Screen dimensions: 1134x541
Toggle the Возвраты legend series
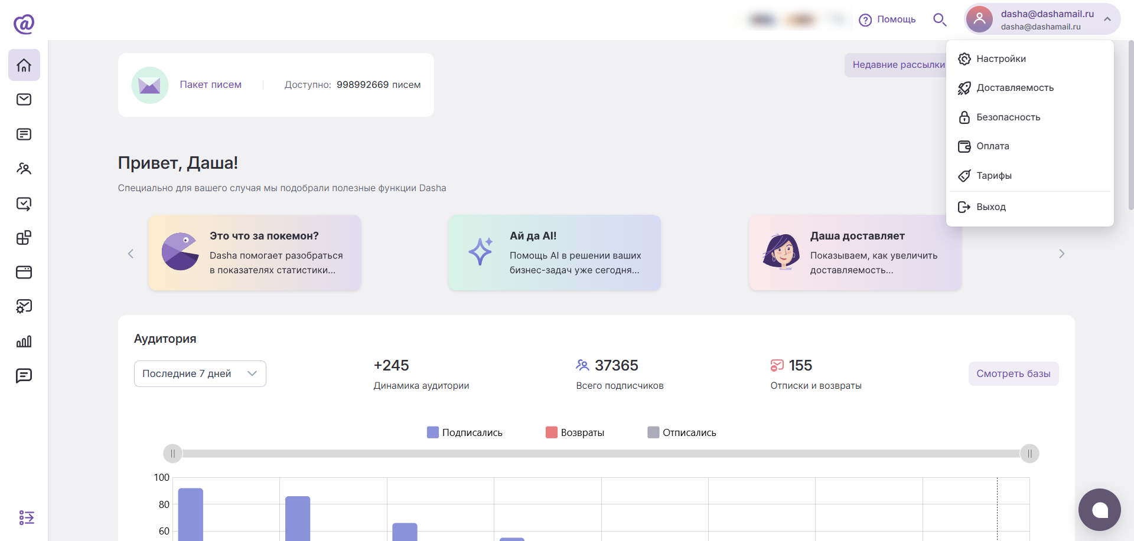[575, 432]
